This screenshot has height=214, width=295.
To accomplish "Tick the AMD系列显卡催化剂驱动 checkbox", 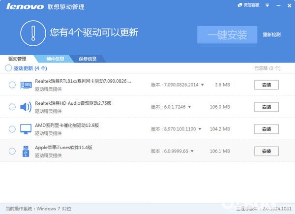I will 12,129.
